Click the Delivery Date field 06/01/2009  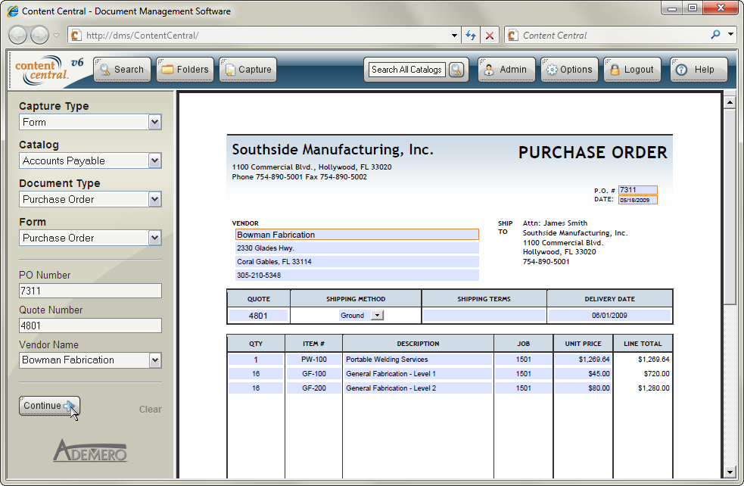(609, 316)
